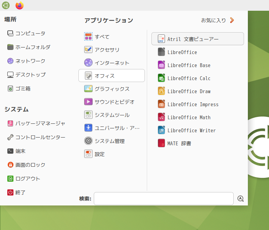The image size is (269, 230).
Task: Launch LibreOffice Draw
Action: click(198, 91)
